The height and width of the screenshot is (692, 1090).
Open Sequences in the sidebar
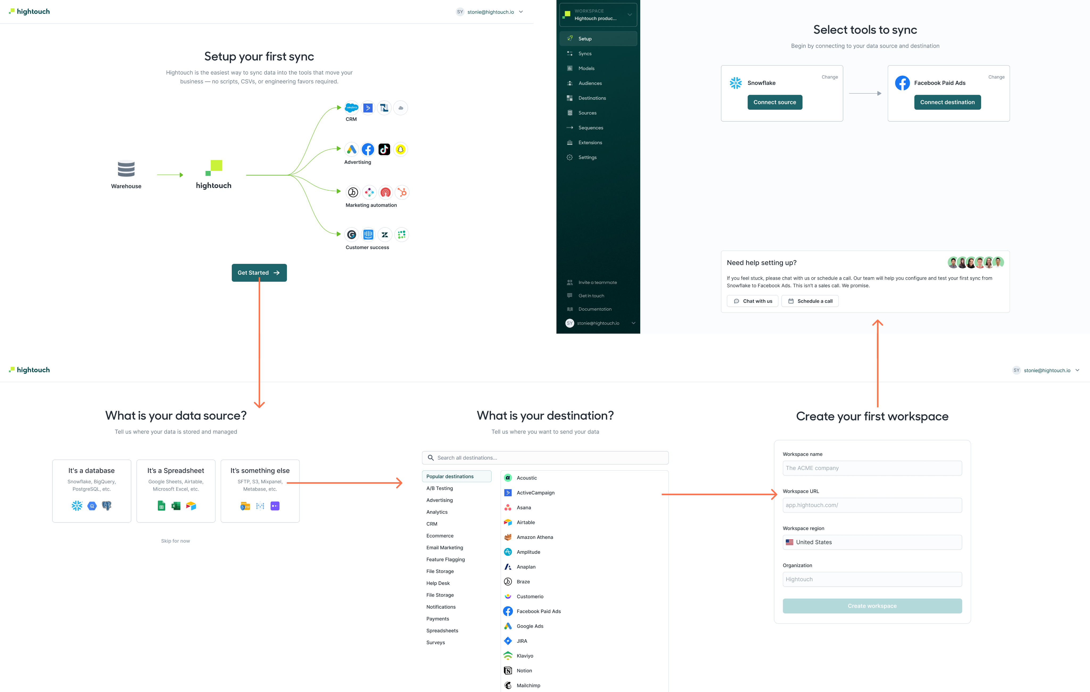(x=590, y=128)
